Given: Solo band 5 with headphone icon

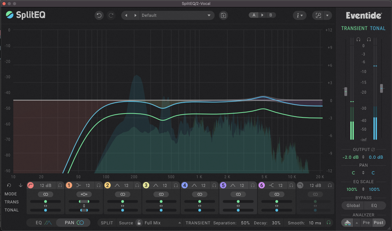Looking at the screenshot, I should [253, 185].
